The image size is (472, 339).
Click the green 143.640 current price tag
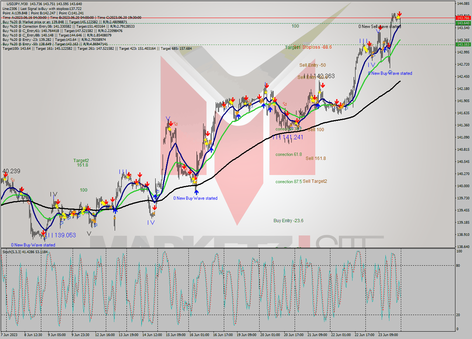tap(463, 23)
